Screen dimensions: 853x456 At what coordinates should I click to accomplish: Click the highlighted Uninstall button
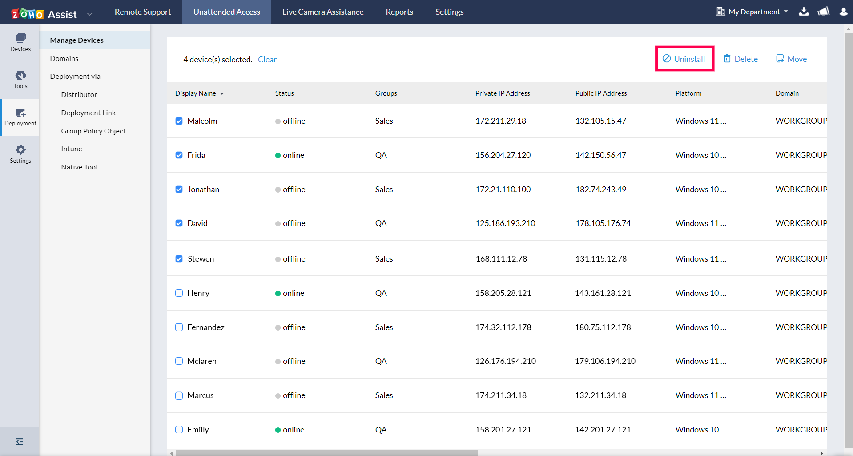684,58
